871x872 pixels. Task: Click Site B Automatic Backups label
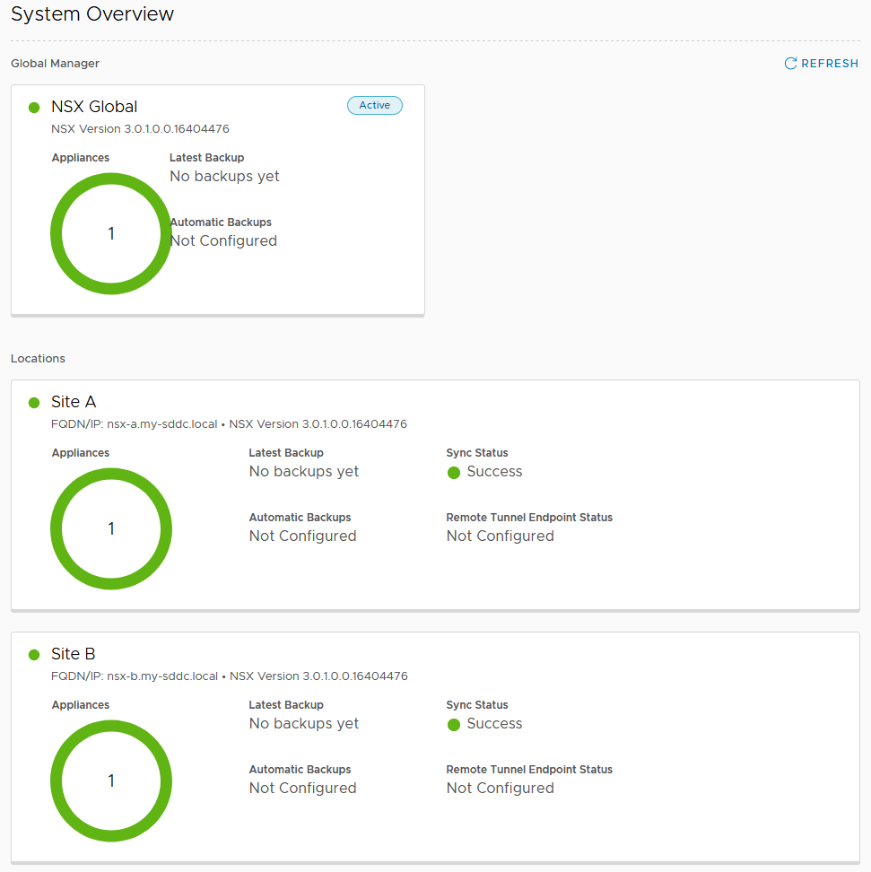coord(300,770)
